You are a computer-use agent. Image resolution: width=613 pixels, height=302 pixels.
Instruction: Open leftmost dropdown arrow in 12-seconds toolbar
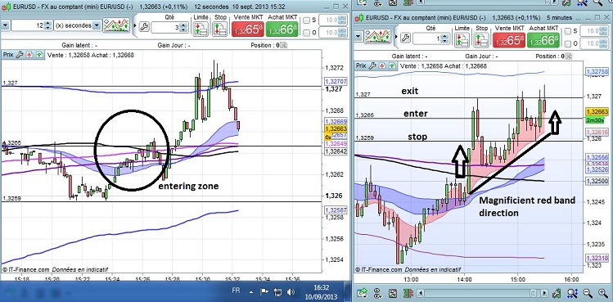(5, 25)
